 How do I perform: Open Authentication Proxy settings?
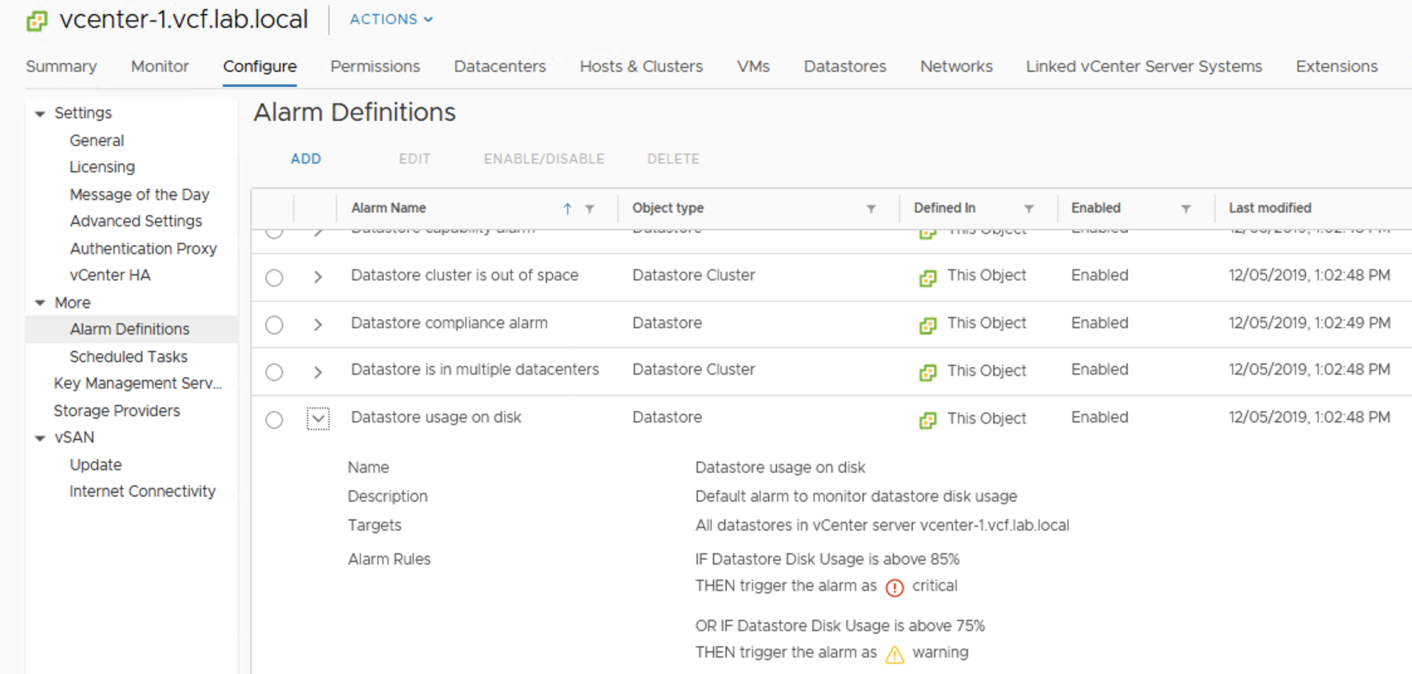[143, 248]
